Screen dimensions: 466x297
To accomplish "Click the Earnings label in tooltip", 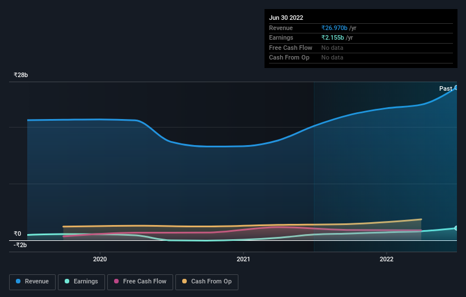I will click(x=281, y=37).
